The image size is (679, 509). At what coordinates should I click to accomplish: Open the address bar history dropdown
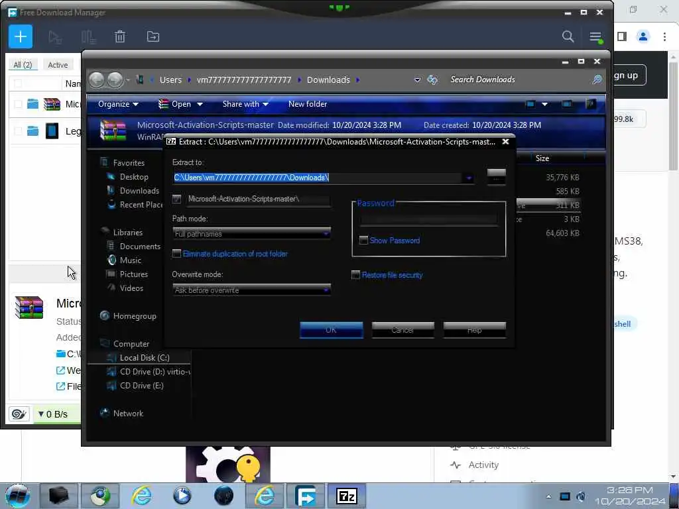click(x=418, y=80)
